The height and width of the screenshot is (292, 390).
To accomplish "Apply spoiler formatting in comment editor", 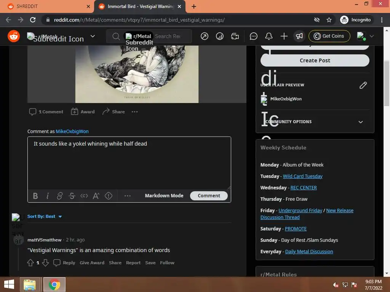I will [109, 196].
